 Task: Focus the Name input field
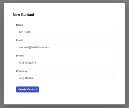click(x=64, y=32)
